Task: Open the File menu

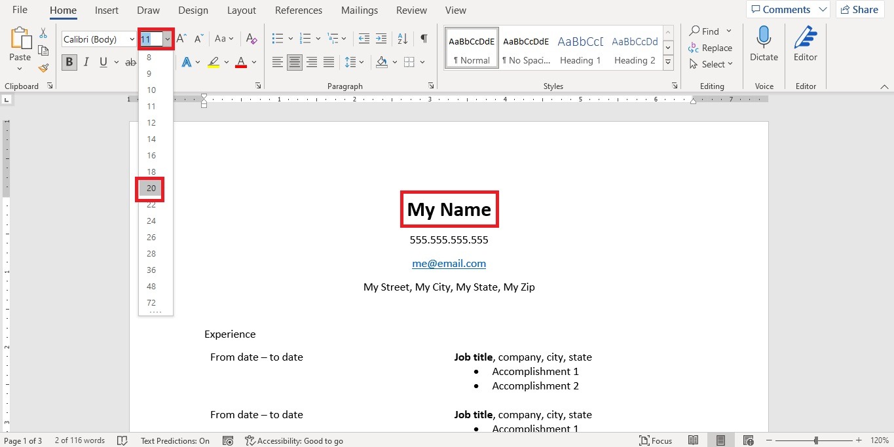Action: (x=20, y=10)
